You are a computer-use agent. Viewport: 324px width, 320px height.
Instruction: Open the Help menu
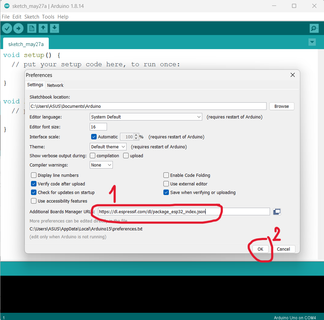coord(63,17)
